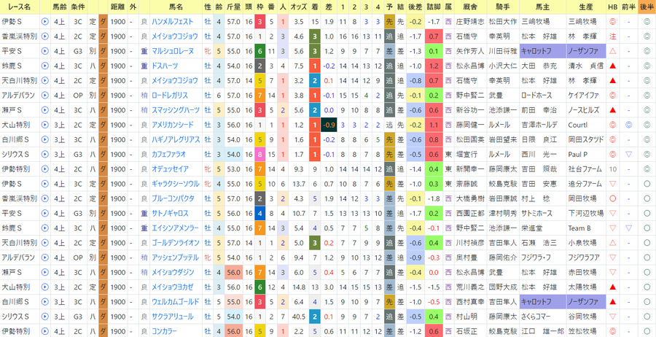Open the play icon beside マルシュロレーヌ's 平安S race
The height and width of the screenshot is (337, 656).
(x=45, y=51)
